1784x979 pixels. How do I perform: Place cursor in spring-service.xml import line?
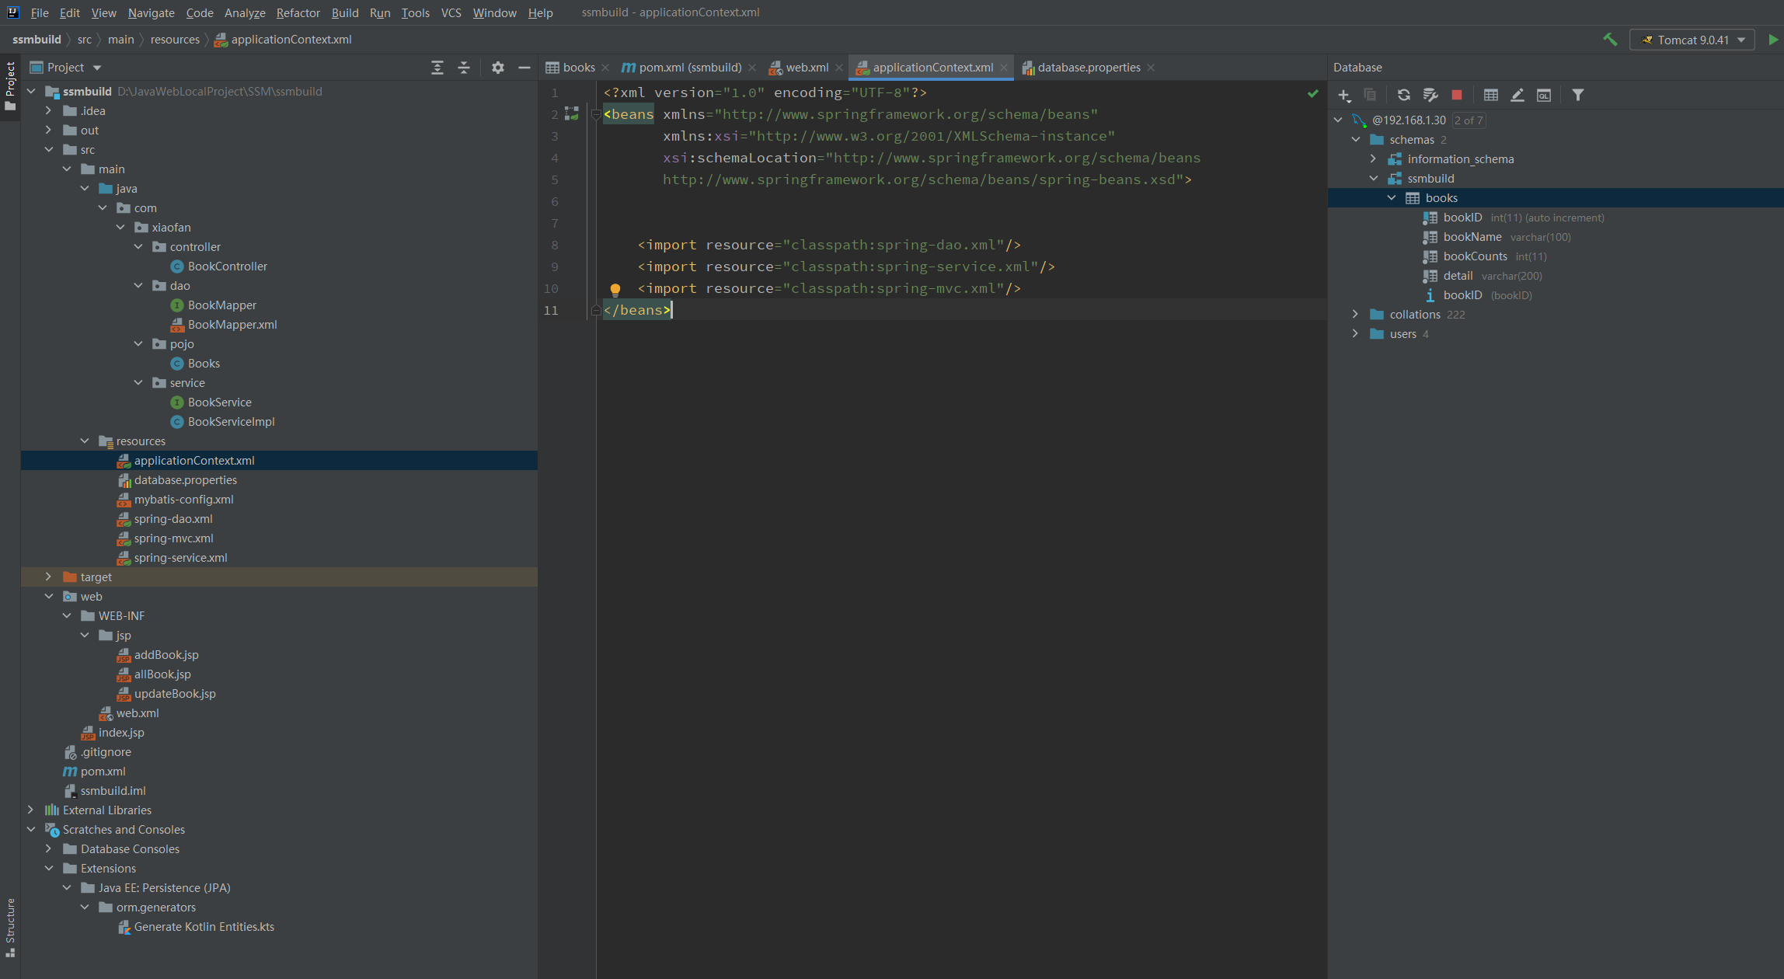(x=846, y=267)
